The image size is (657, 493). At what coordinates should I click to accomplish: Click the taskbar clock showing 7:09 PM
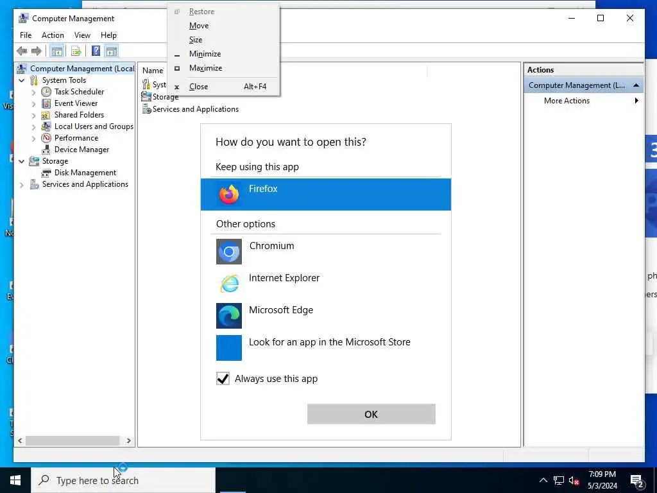(602, 480)
